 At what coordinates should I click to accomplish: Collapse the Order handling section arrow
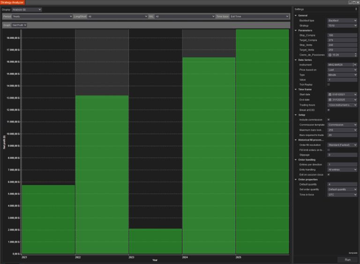296,159
